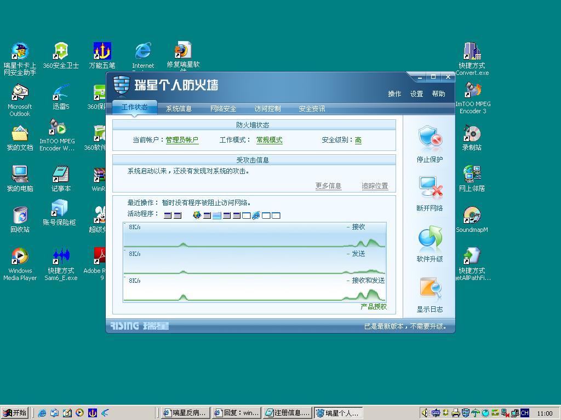The height and width of the screenshot is (420, 561).
Task: Click the Internet Explorer active program icon
Action: point(256,215)
